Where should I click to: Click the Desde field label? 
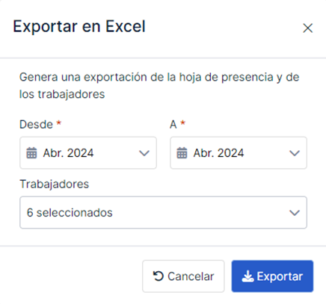click(x=36, y=124)
